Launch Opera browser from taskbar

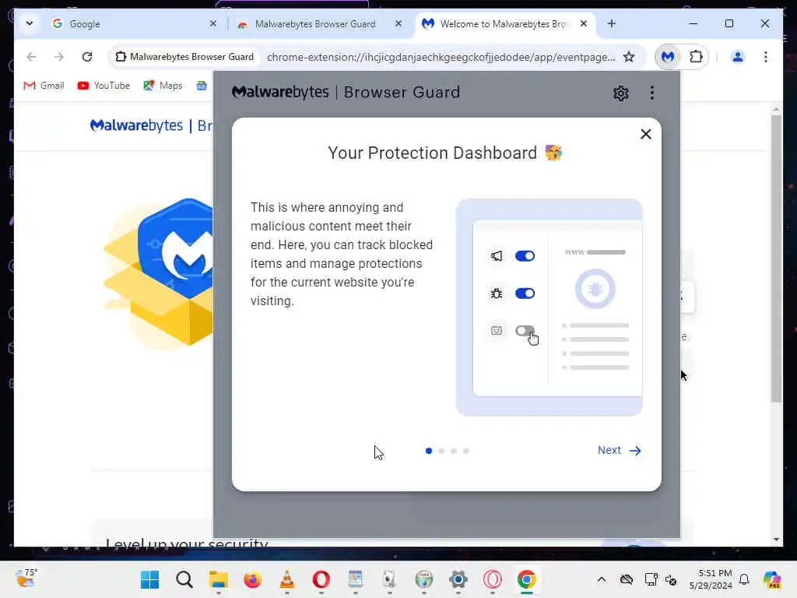tap(321, 579)
